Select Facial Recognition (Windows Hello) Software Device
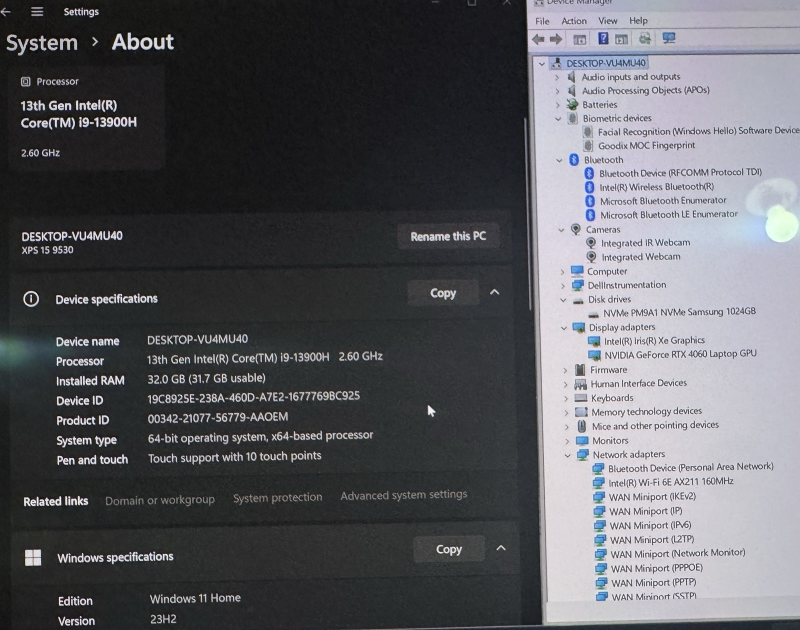Viewport: 800px width, 630px height. (x=698, y=131)
